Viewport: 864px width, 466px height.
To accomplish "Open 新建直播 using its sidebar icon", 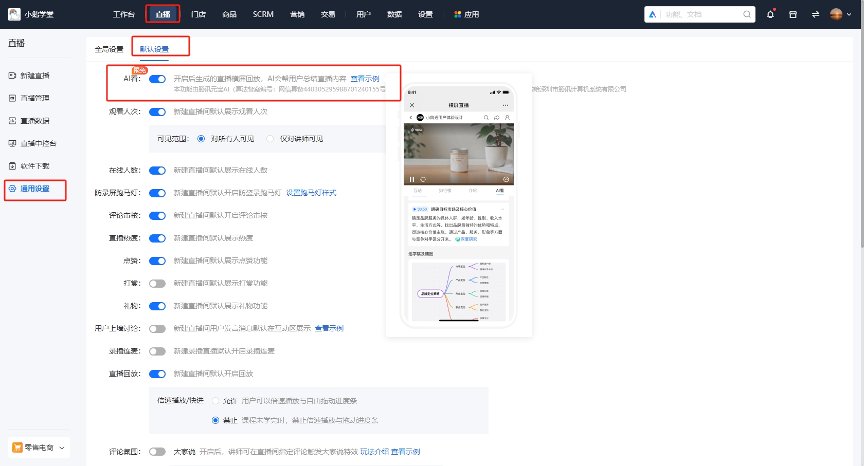I will click(12, 75).
